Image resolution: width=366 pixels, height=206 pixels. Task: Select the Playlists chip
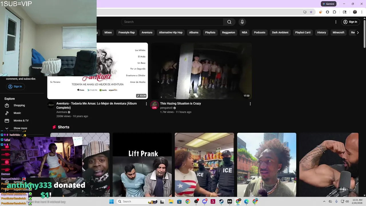point(210,33)
